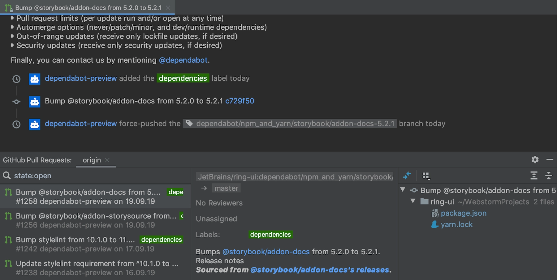Click the ring-ui folder icon
Viewport: 557px width, 280px height.
coord(425,202)
